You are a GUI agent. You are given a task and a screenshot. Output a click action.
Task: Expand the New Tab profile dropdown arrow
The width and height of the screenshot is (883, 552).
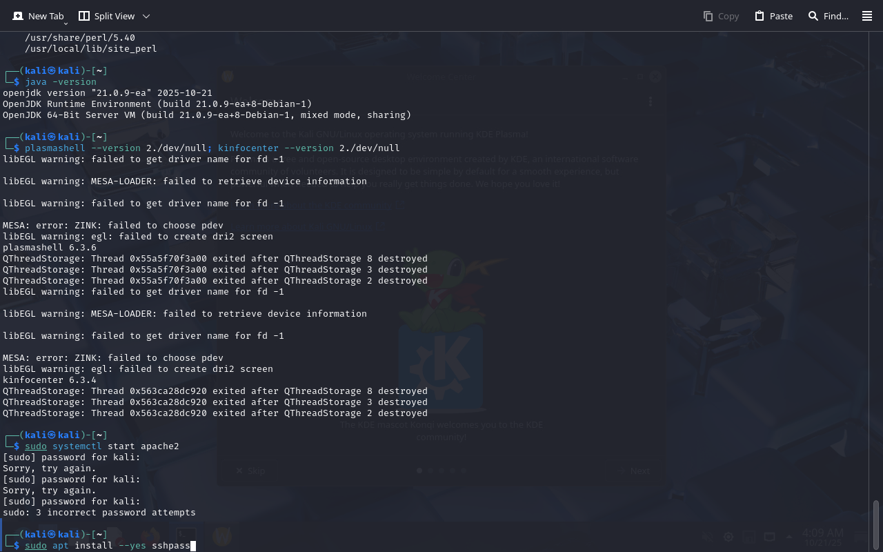[66, 23]
